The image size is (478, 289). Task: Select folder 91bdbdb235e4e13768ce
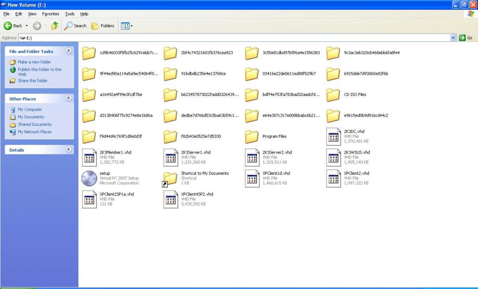[x=170, y=74]
